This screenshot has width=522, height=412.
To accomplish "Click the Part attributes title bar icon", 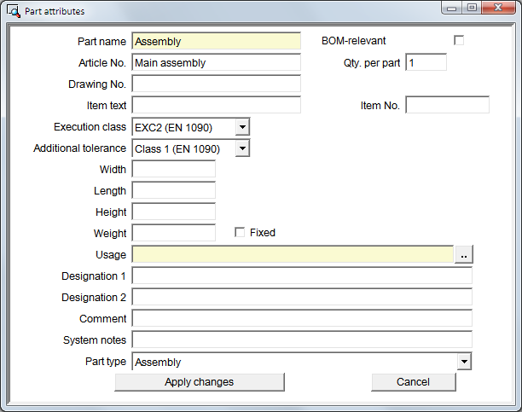I will 14,11.
